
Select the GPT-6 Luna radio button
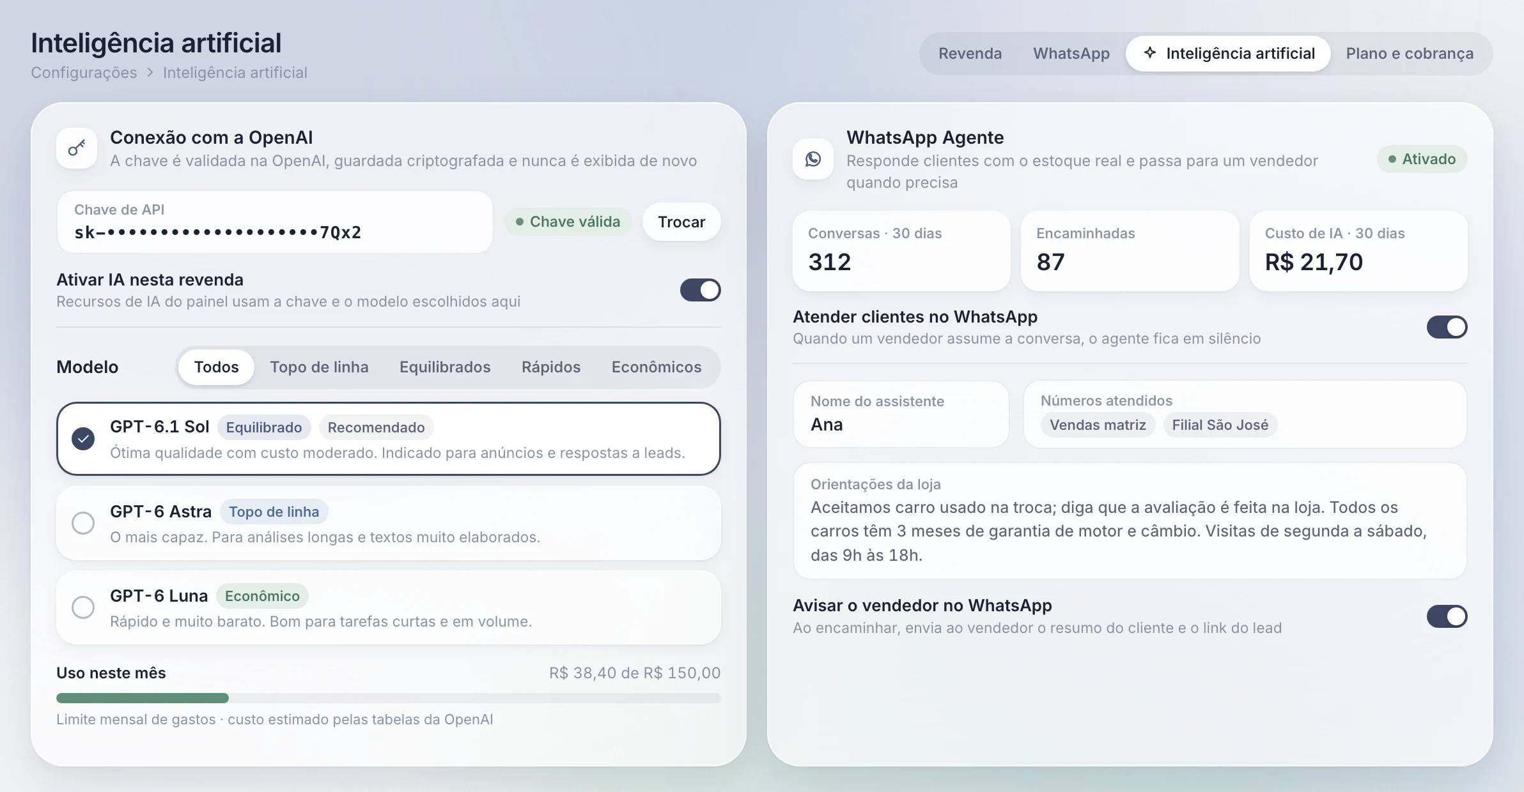83,607
